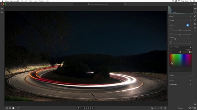Click the Vignette slider handle

pos(175,39)
